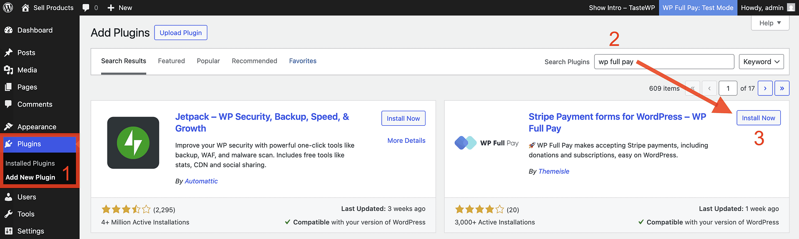
Task: Expand the Help panel
Action: coord(770,23)
